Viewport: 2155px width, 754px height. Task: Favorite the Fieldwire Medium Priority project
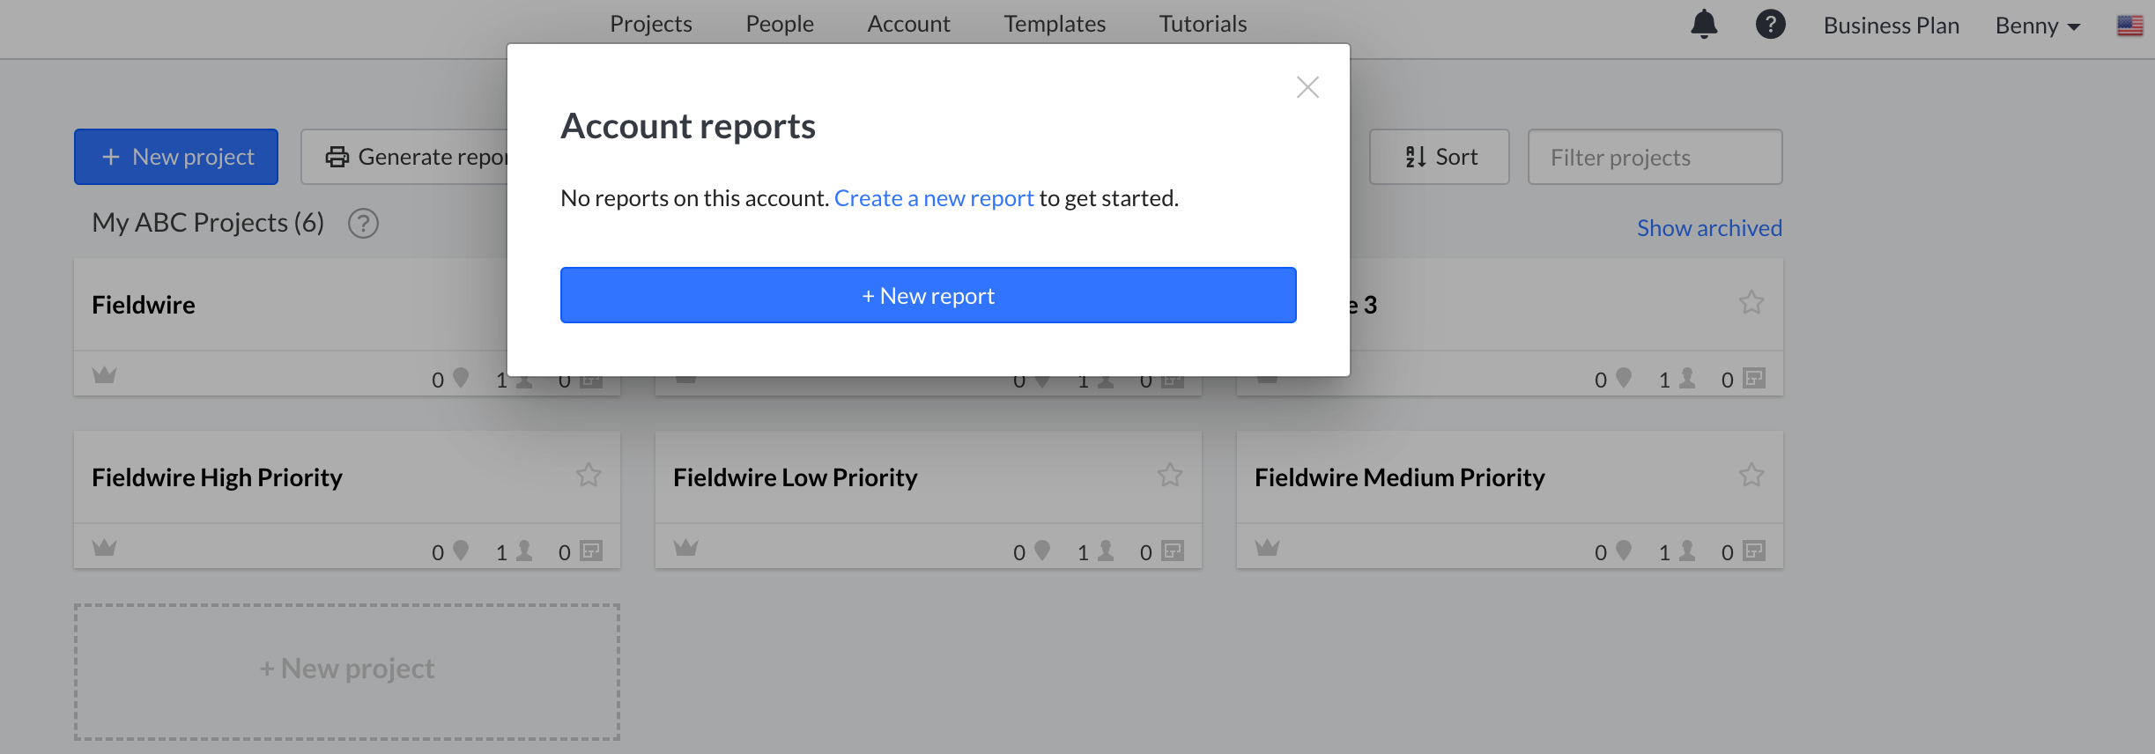coord(1751,476)
